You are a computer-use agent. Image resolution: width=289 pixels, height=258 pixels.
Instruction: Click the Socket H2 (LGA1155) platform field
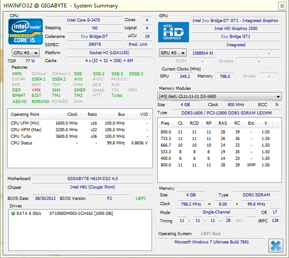(109, 53)
